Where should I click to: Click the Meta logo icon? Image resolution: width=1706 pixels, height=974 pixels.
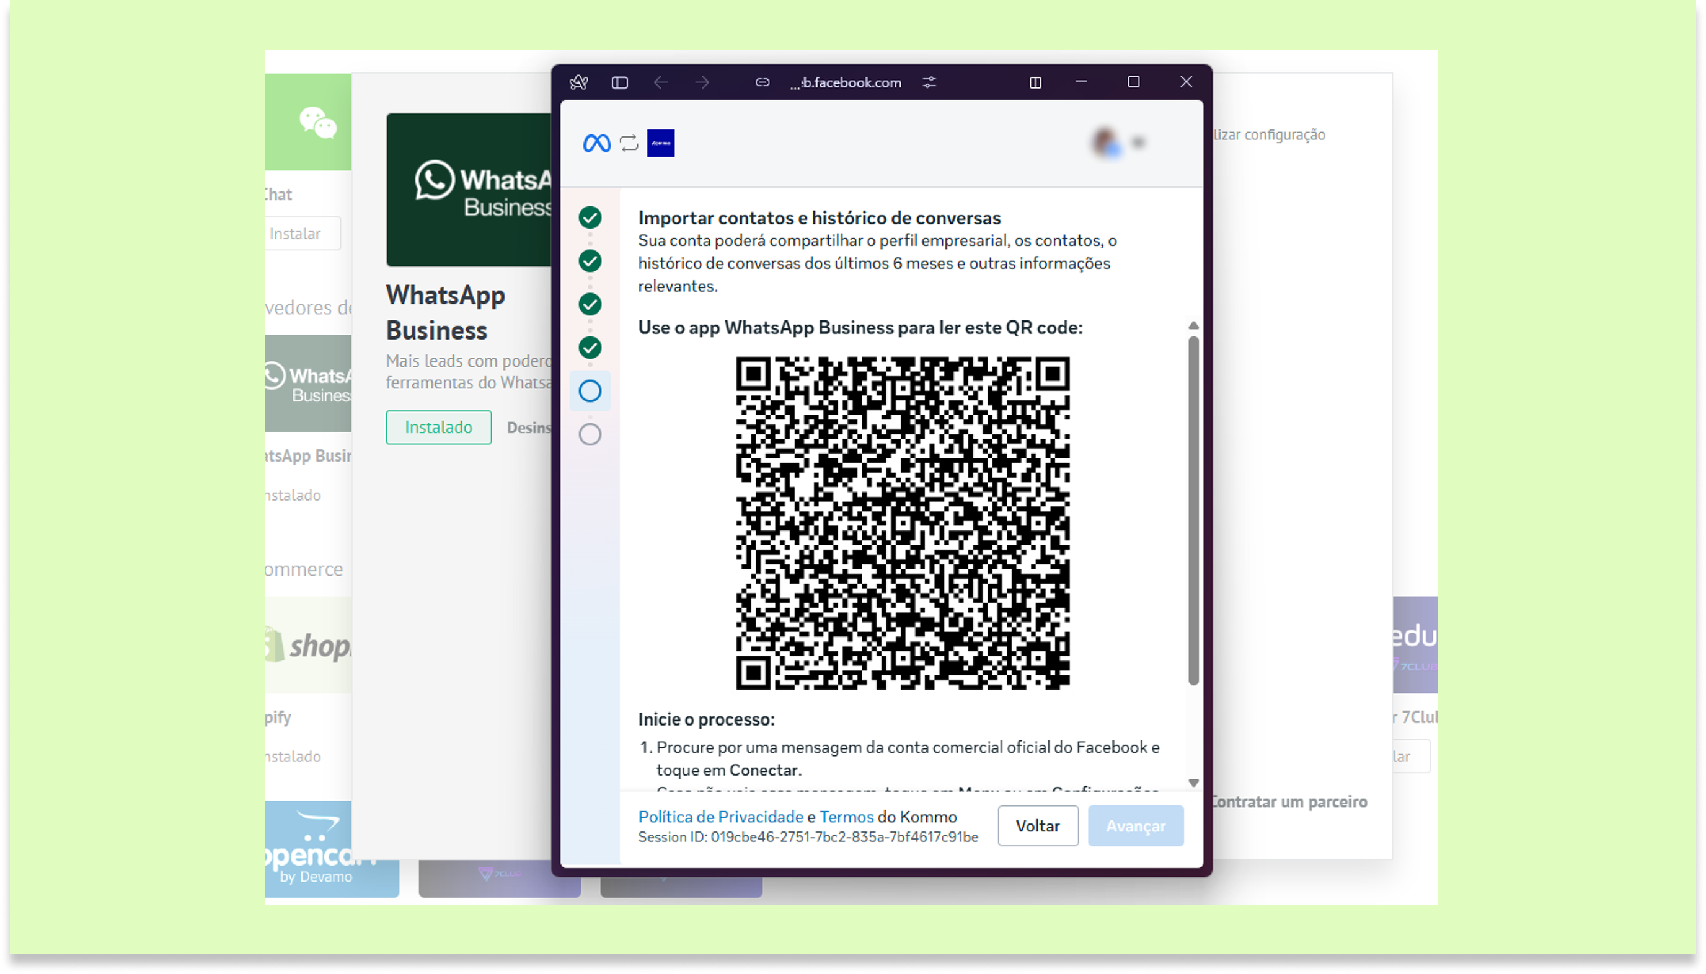click(596, 143)
